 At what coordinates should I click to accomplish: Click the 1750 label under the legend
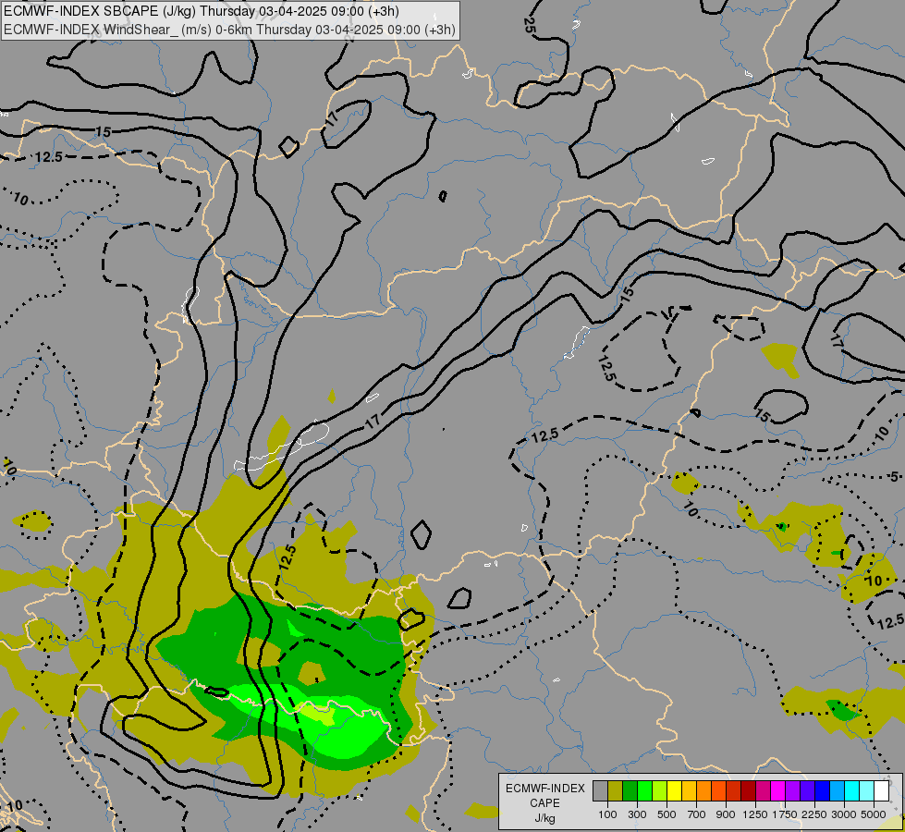pyautogui.click(x=785, y=814)
